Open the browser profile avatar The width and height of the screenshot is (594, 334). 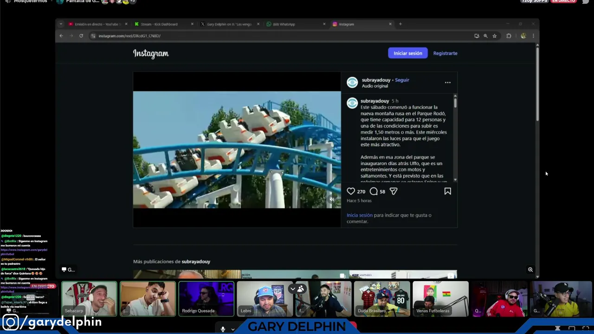pyautogui.click(x=523, y=36)
